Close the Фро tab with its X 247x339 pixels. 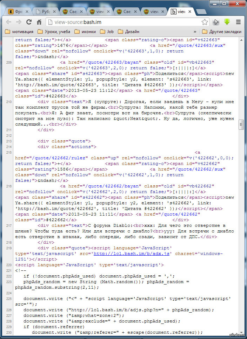pyautogui.click(x=28, y=12)
